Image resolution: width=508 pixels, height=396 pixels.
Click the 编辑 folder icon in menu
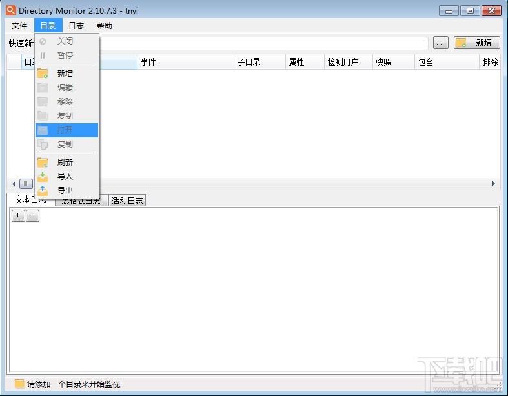(x=43, y=88)
